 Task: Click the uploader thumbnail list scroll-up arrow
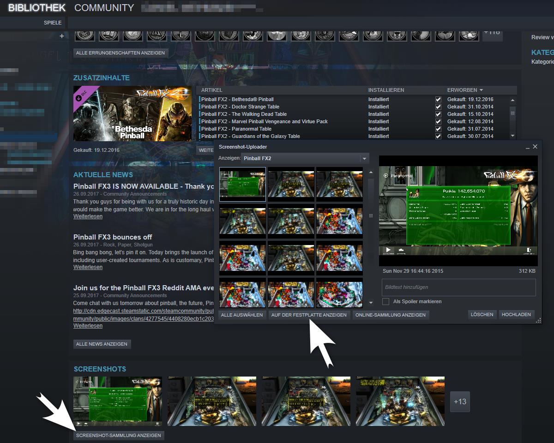coord(371,173)
